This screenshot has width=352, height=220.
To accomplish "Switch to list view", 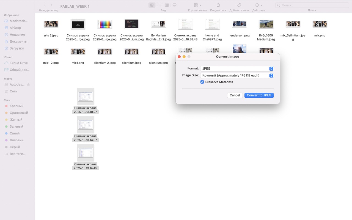I will [159, 5].
